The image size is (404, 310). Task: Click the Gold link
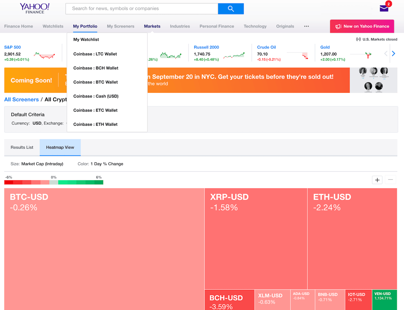[325, 47]
